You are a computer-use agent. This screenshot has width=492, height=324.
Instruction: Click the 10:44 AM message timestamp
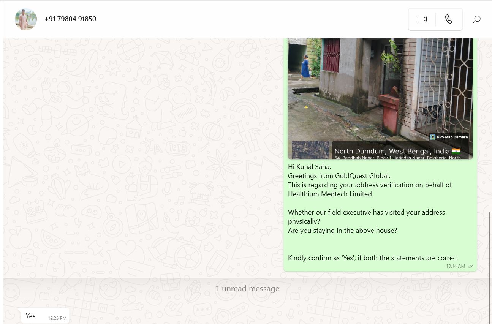pos(456,266)
